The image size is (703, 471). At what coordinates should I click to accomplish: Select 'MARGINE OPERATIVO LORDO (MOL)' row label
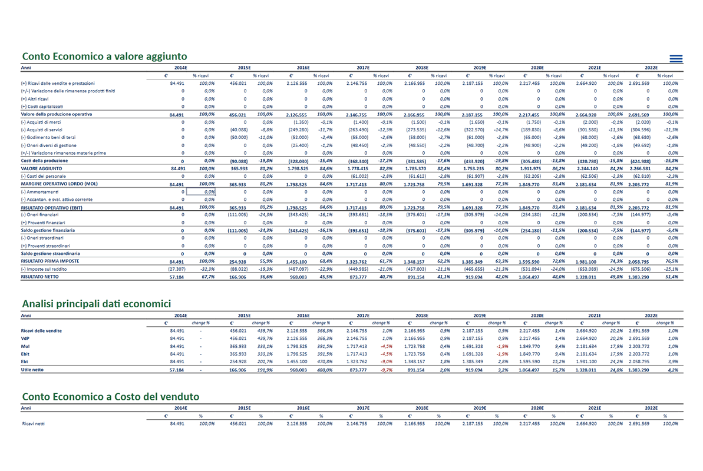(59, 184)
